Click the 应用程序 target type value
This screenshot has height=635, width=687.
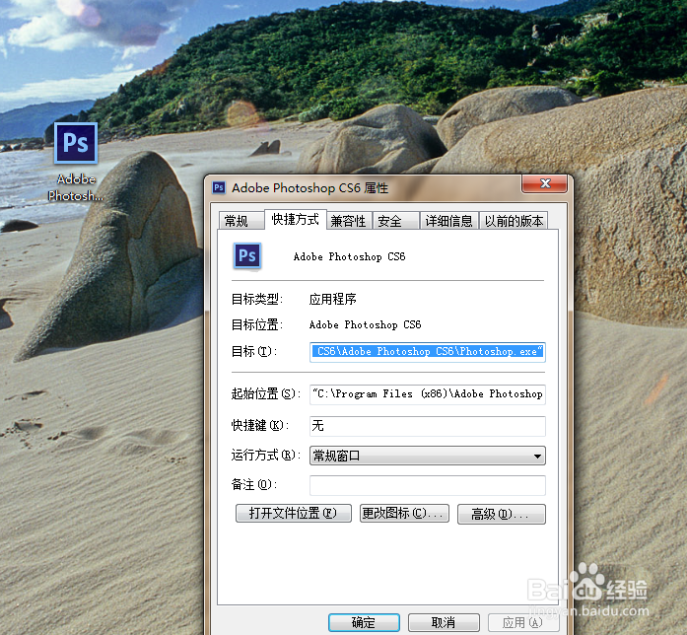332,300
